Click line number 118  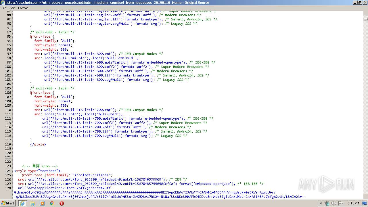click(8, 144)
